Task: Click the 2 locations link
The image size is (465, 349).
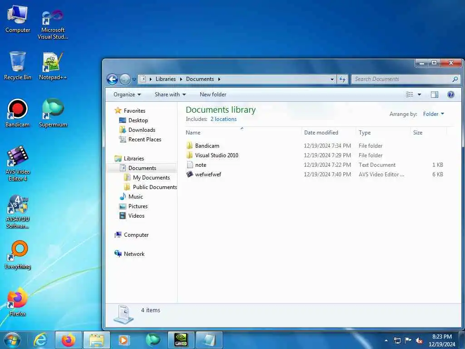Action: (x=223, y=119)
